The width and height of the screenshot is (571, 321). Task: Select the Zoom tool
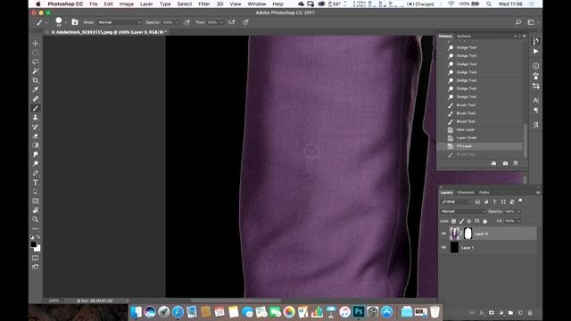coord(36,219)
